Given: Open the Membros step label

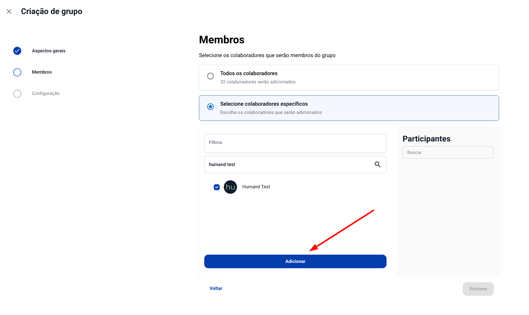Looking at the screenshot, I should [42, 72].
